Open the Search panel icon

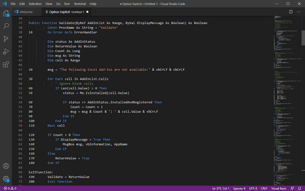(x=6, y=26)
